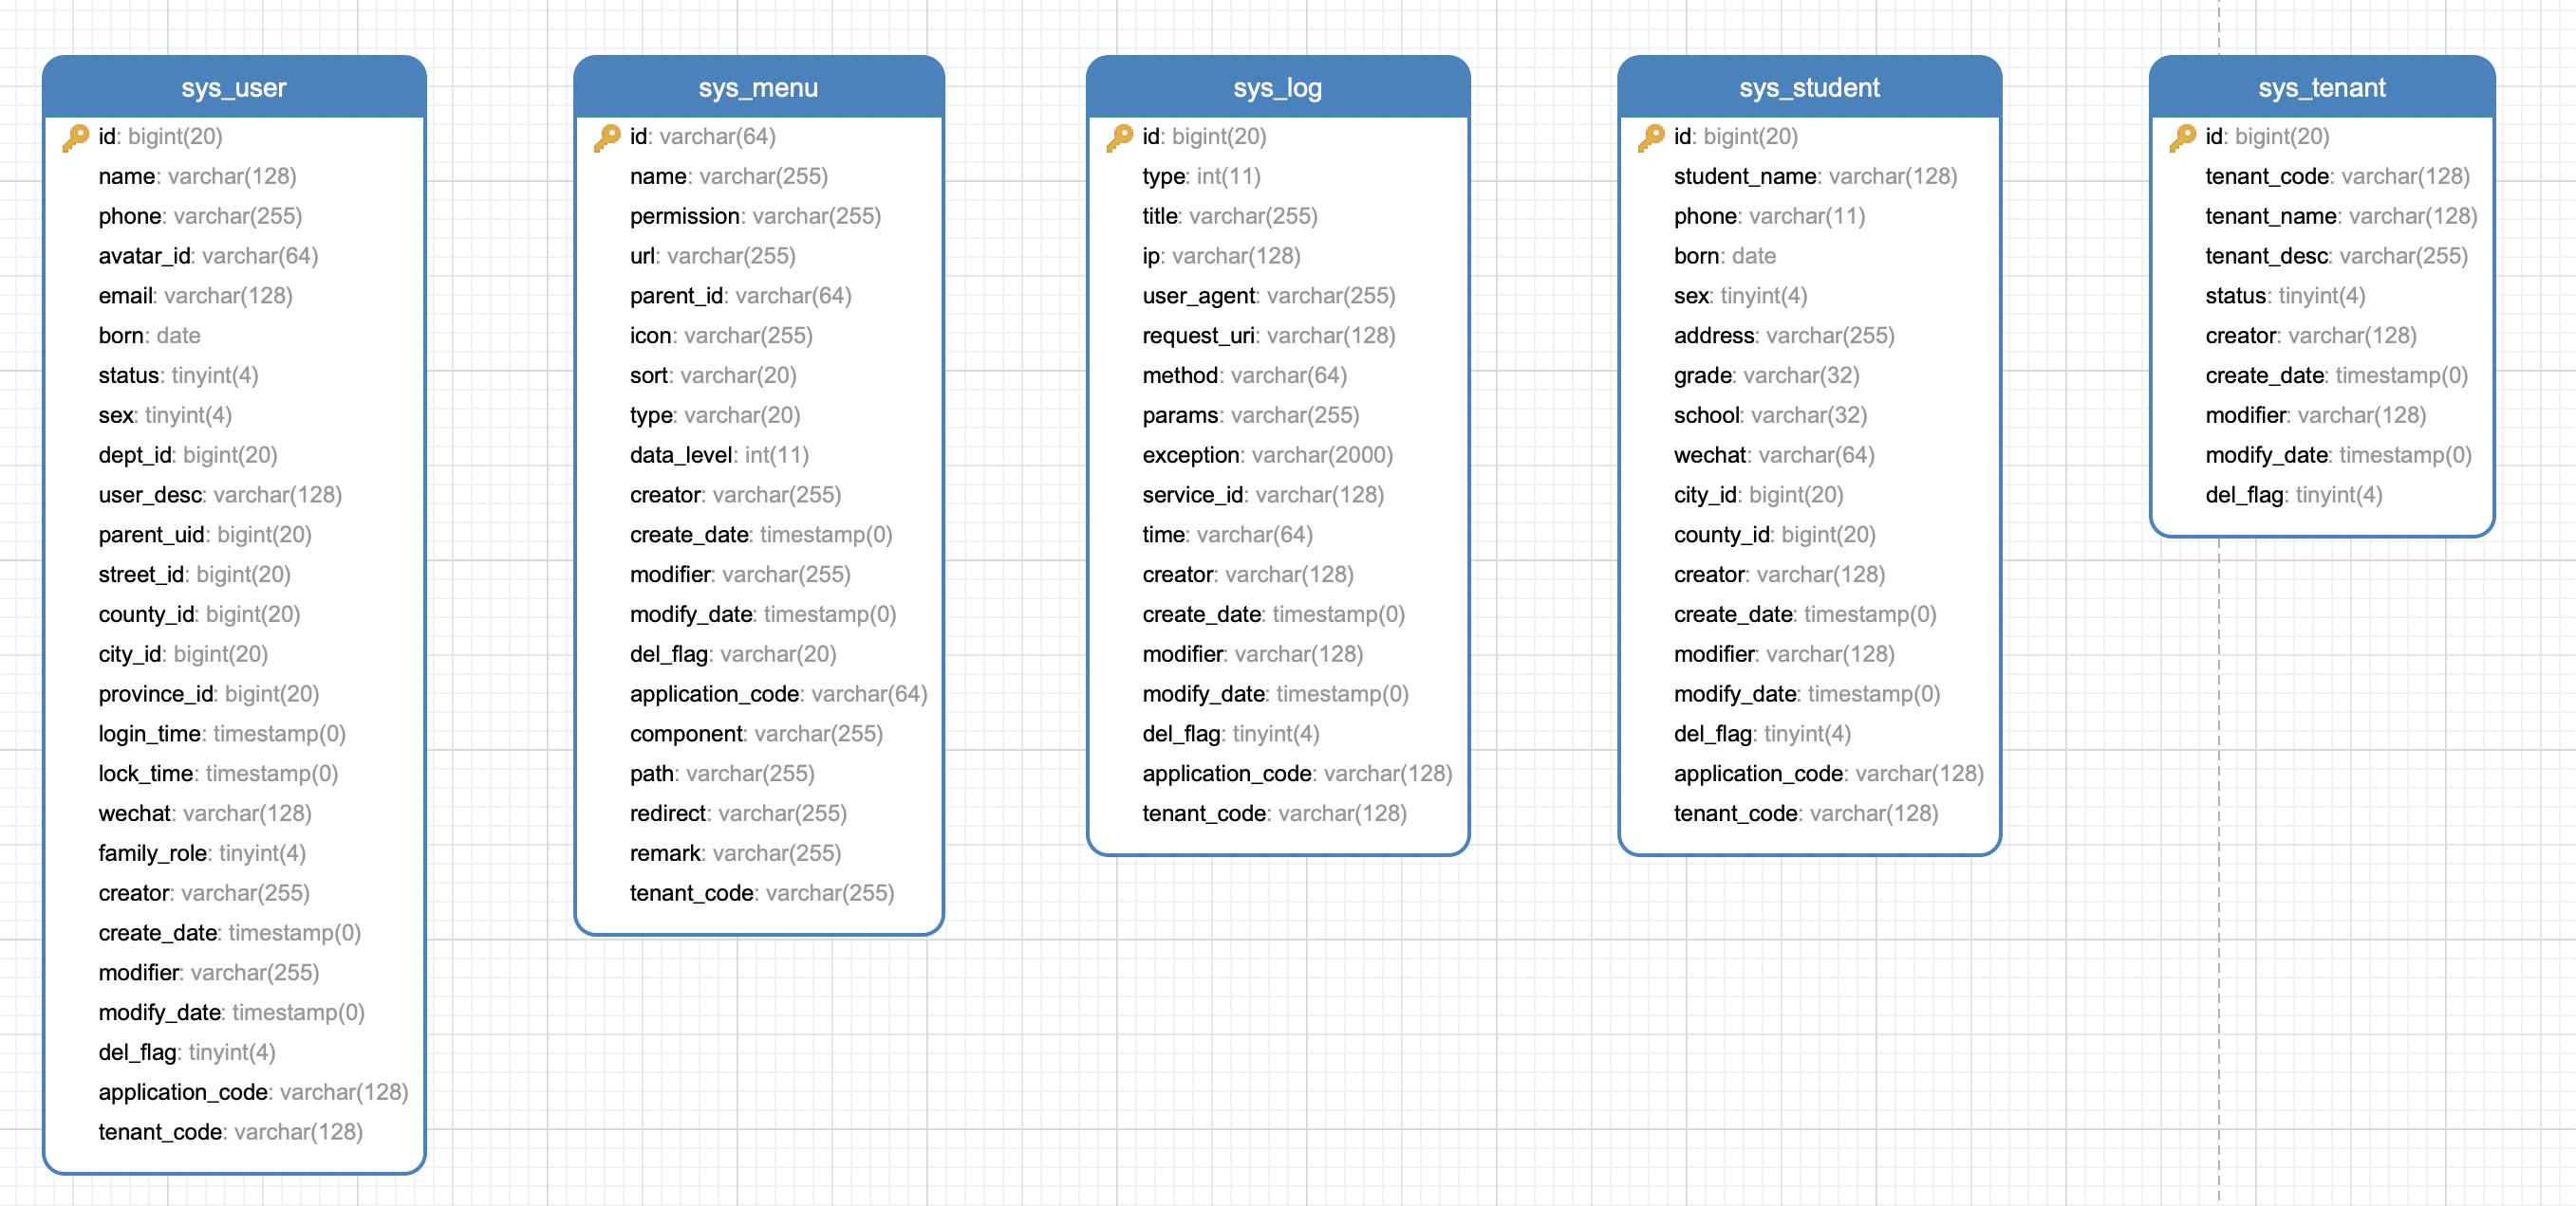Select redirect: varchar(255) row

point(738,813)
